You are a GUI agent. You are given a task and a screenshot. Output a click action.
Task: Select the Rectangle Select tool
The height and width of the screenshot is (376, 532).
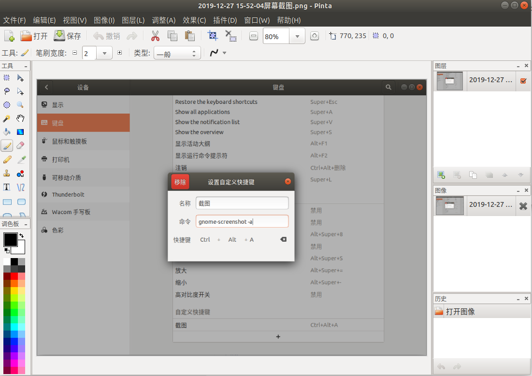point(6,78)
